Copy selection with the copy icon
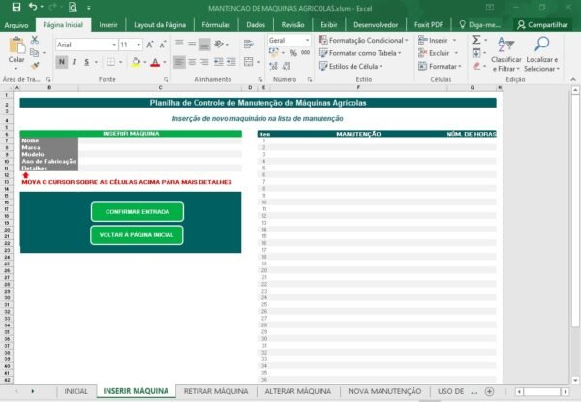Screen dimensions: 581x402 click(x=34, y=52)
